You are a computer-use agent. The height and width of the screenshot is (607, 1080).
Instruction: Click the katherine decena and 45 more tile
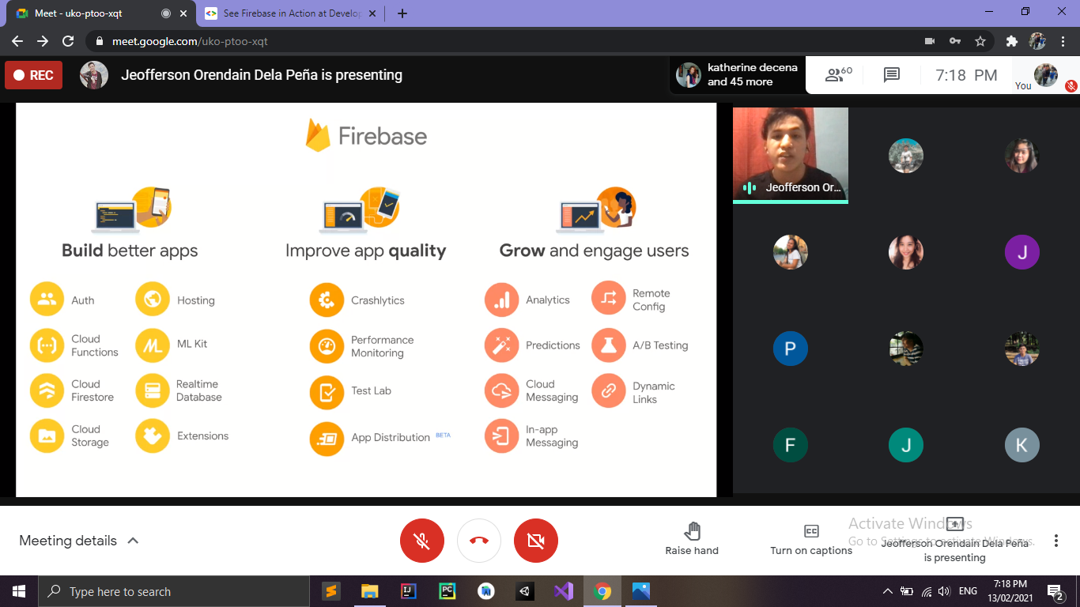[x=737, y=75]
